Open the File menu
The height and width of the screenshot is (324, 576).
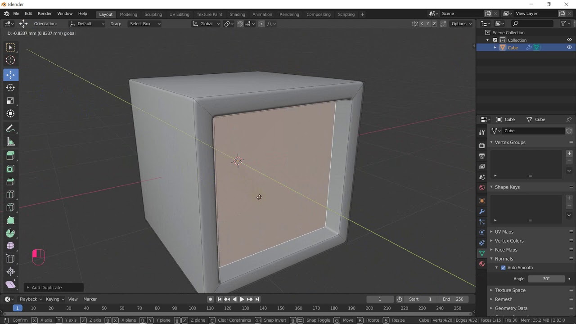16,14
